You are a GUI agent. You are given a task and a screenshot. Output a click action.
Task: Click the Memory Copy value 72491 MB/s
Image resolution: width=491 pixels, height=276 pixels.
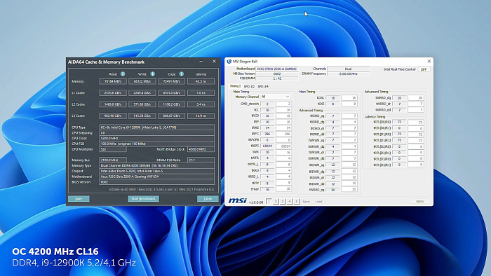(171, 81)
